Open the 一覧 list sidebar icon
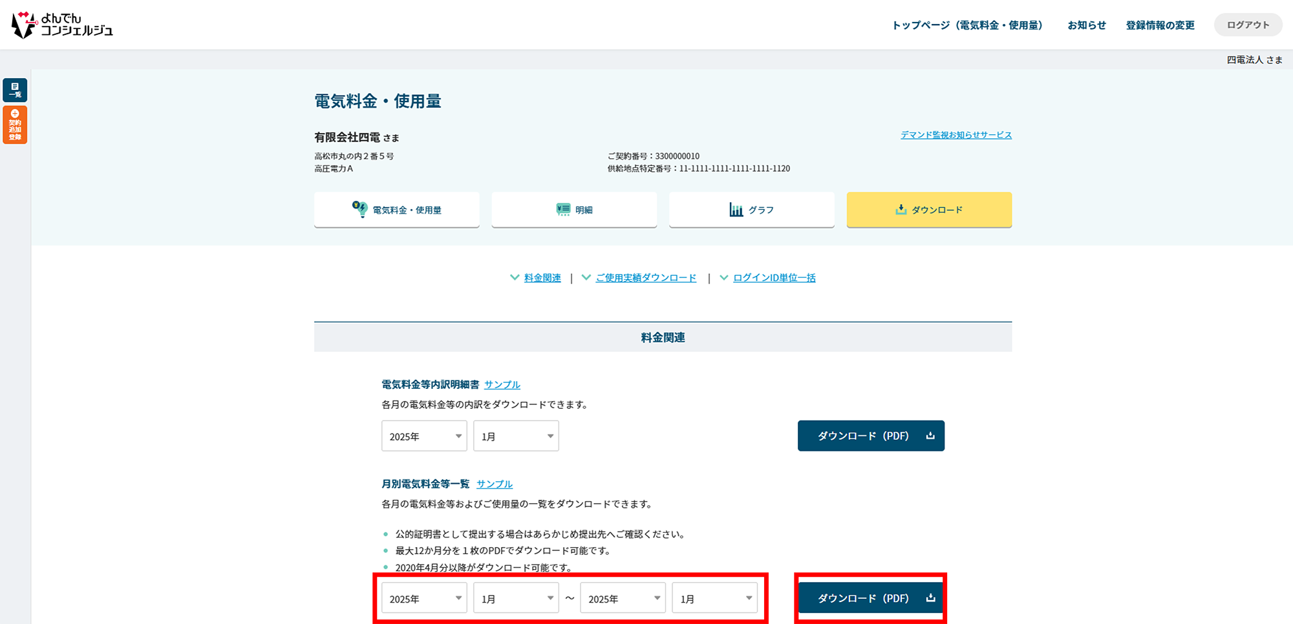This screenshot has height=624, width=1293. click(15, 90)
